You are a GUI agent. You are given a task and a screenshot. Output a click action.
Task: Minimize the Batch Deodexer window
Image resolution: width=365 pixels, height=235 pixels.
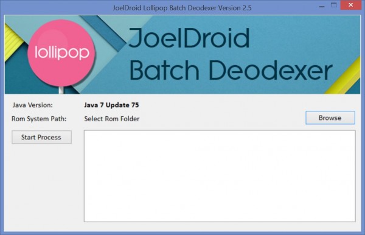pos(322,6)
